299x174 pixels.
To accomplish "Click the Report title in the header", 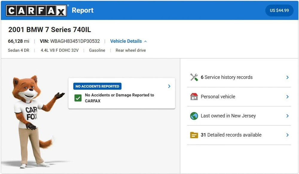I will click(83, 10).
